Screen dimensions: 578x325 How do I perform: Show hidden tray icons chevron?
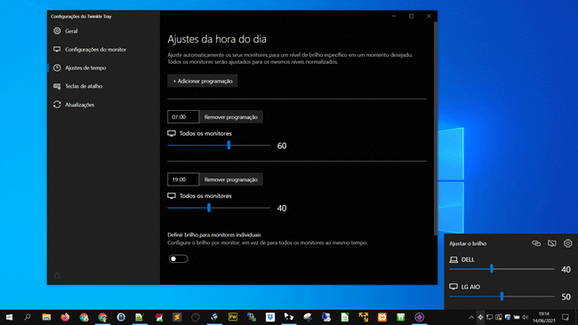coord(471,317)
